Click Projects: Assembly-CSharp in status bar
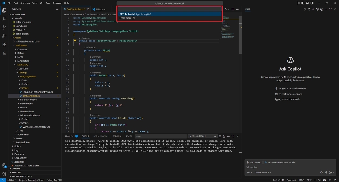 pyautogui.click(x=32, y=180)
